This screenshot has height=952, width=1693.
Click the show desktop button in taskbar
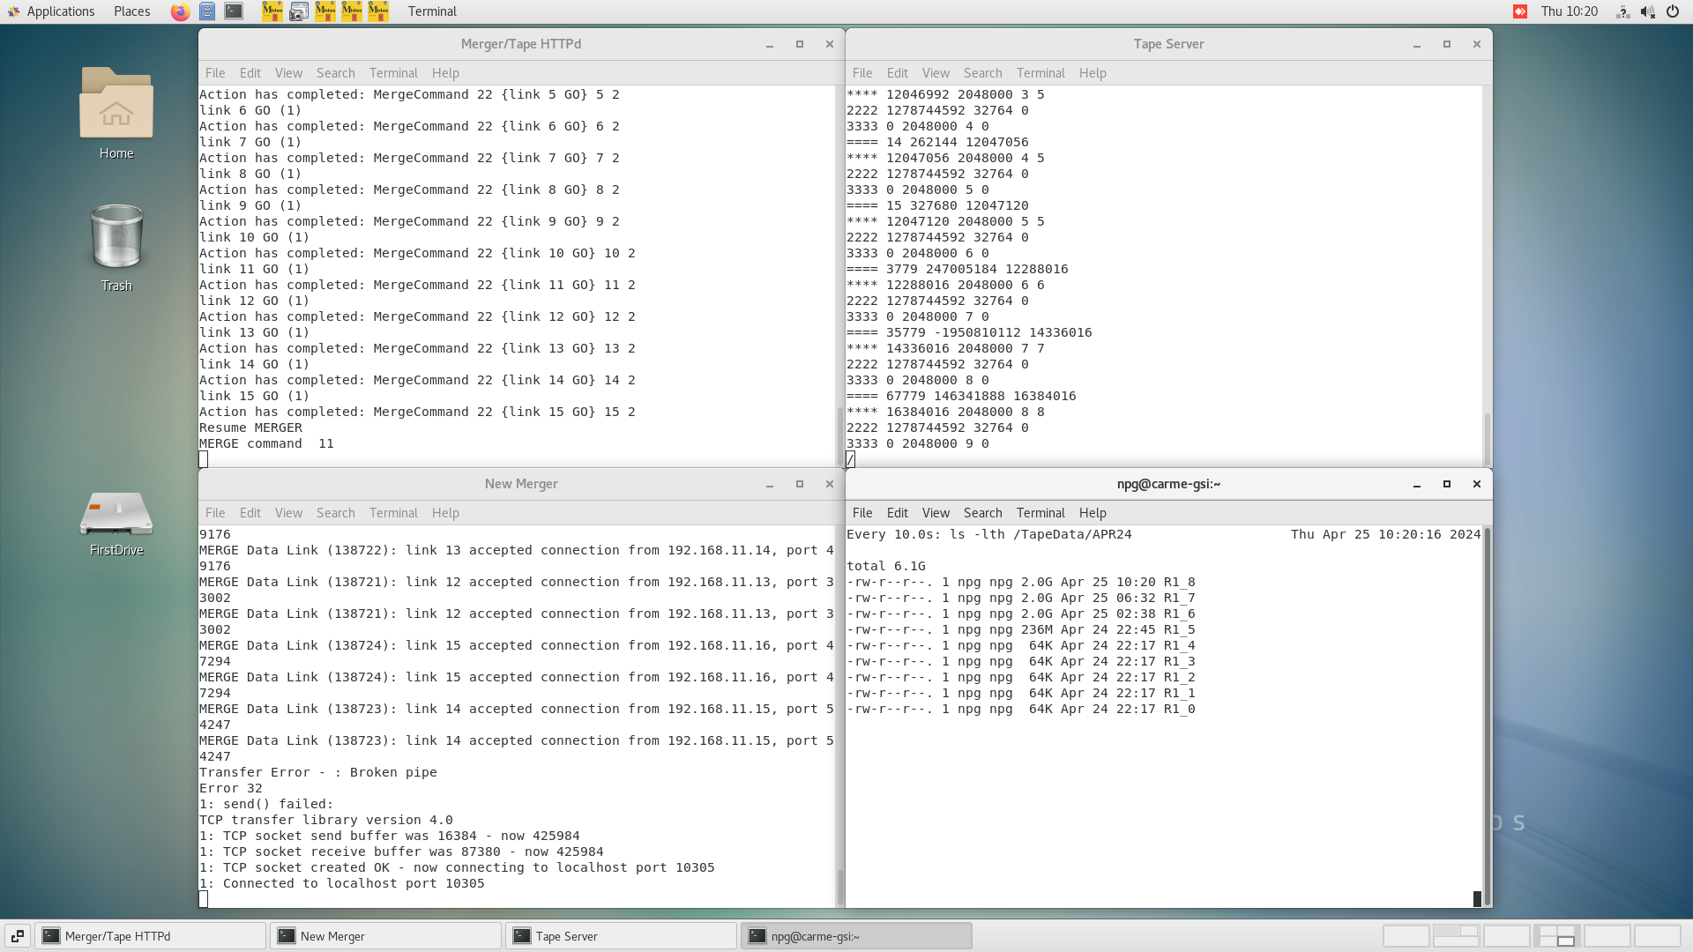(17, 936)
